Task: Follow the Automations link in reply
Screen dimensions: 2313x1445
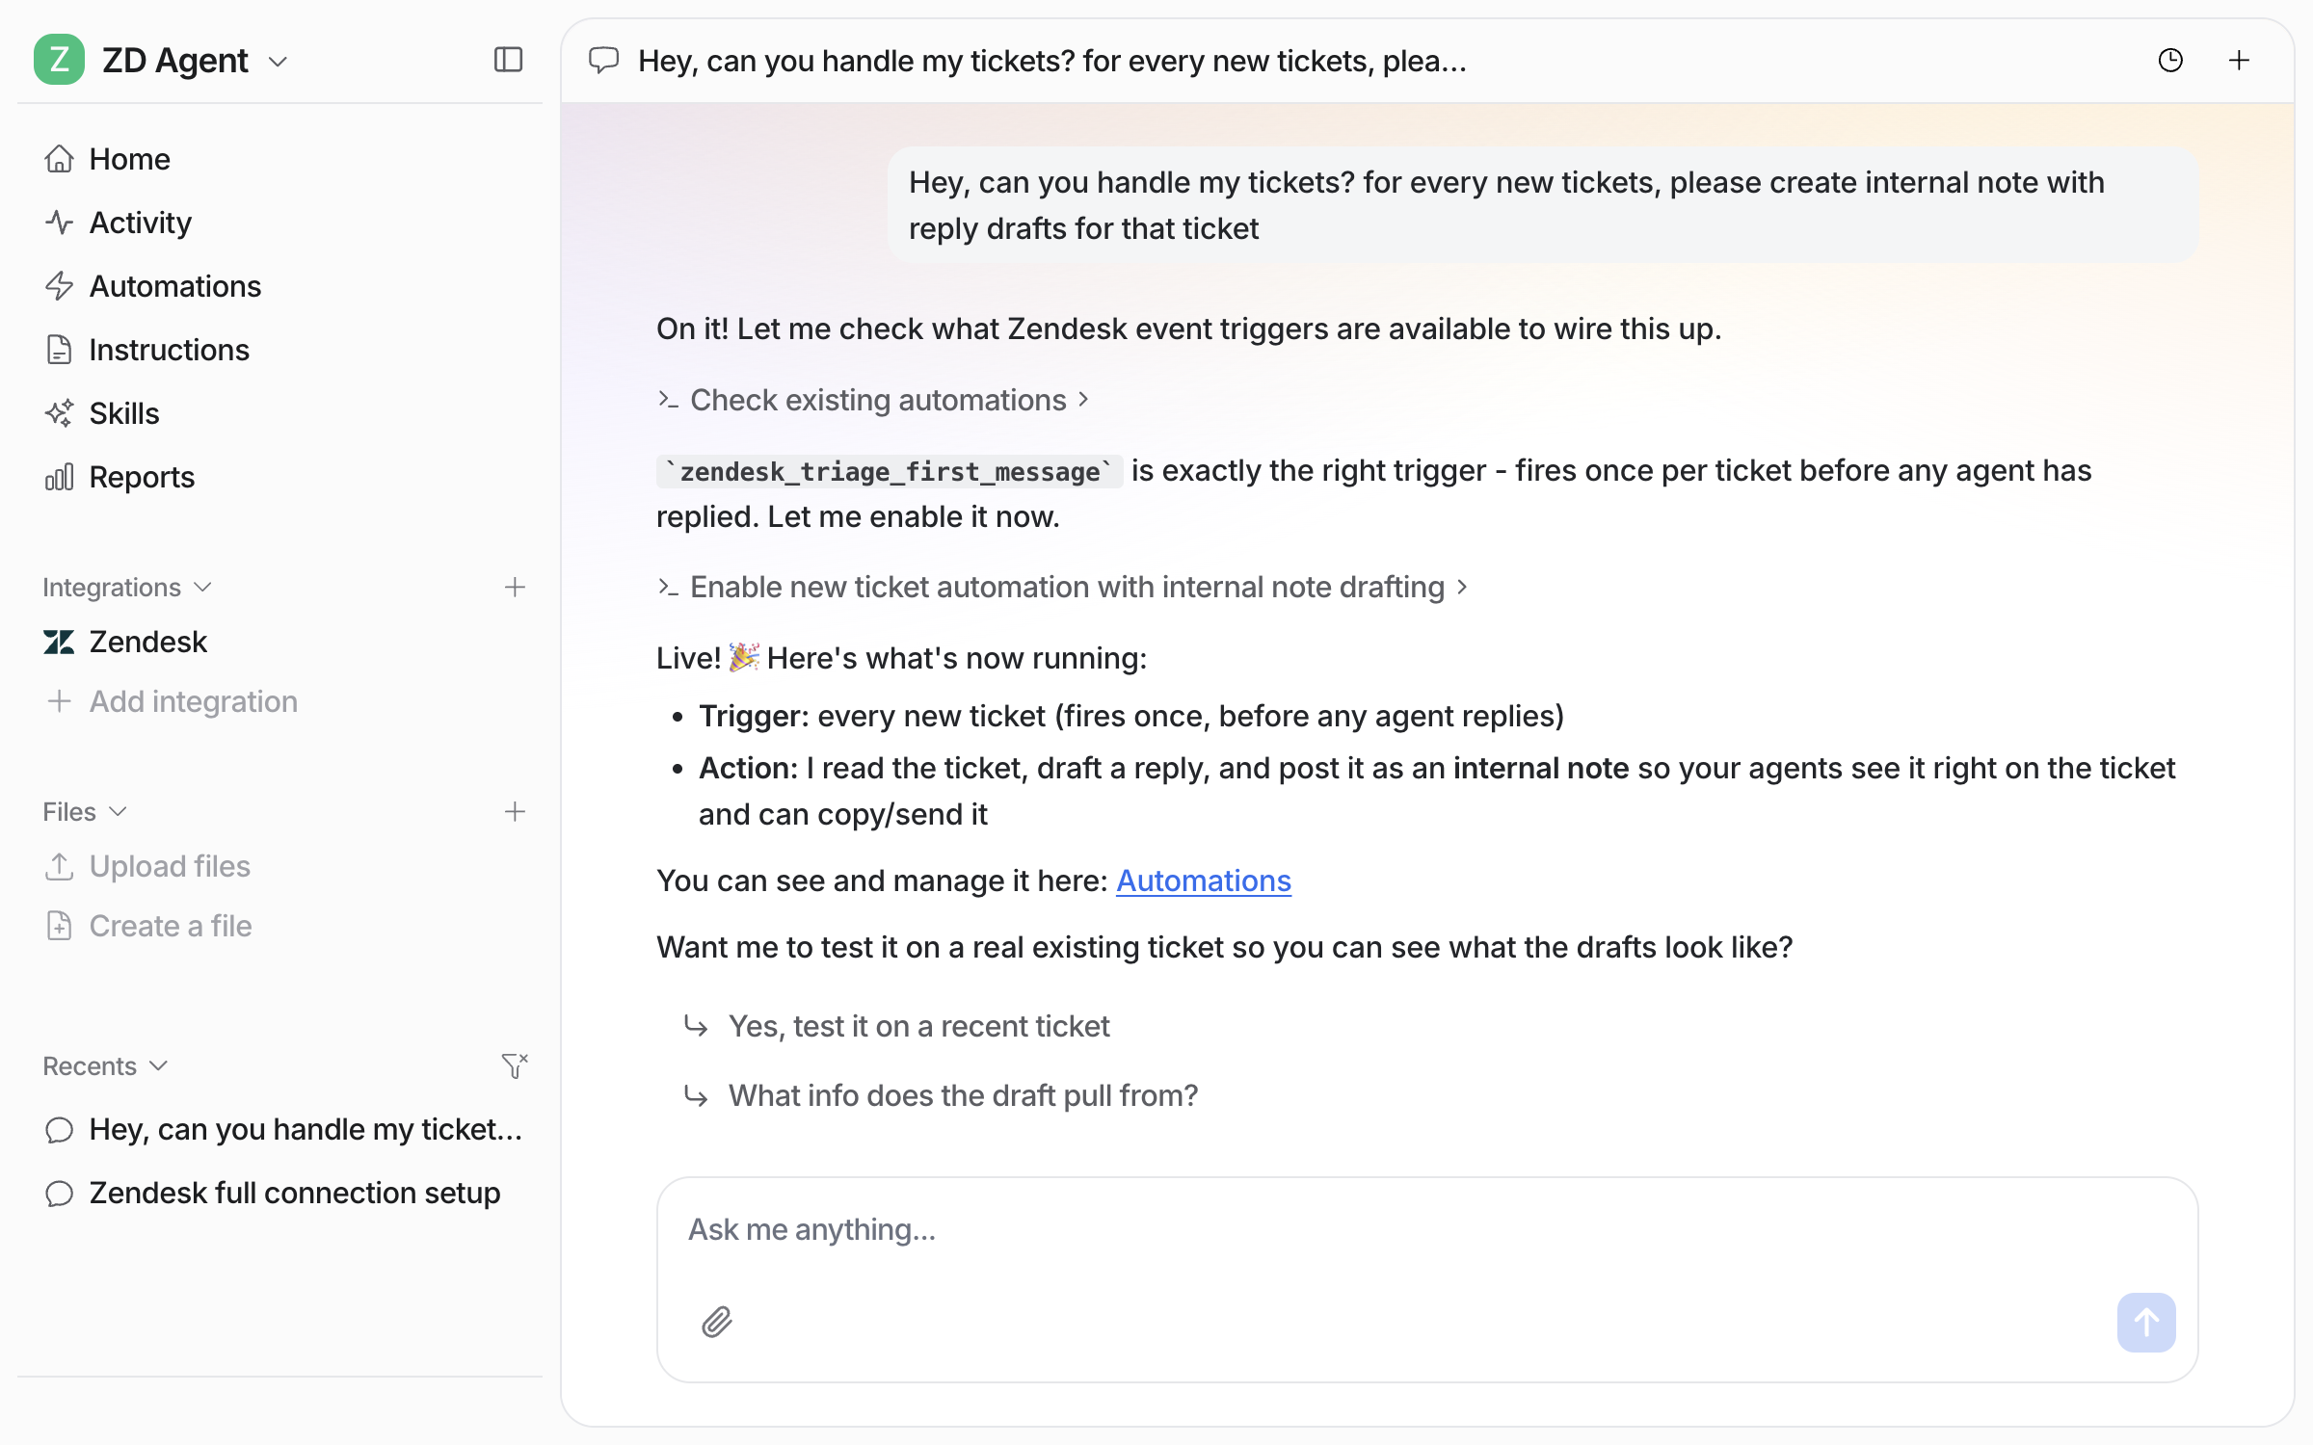Action: (1204, 880)
